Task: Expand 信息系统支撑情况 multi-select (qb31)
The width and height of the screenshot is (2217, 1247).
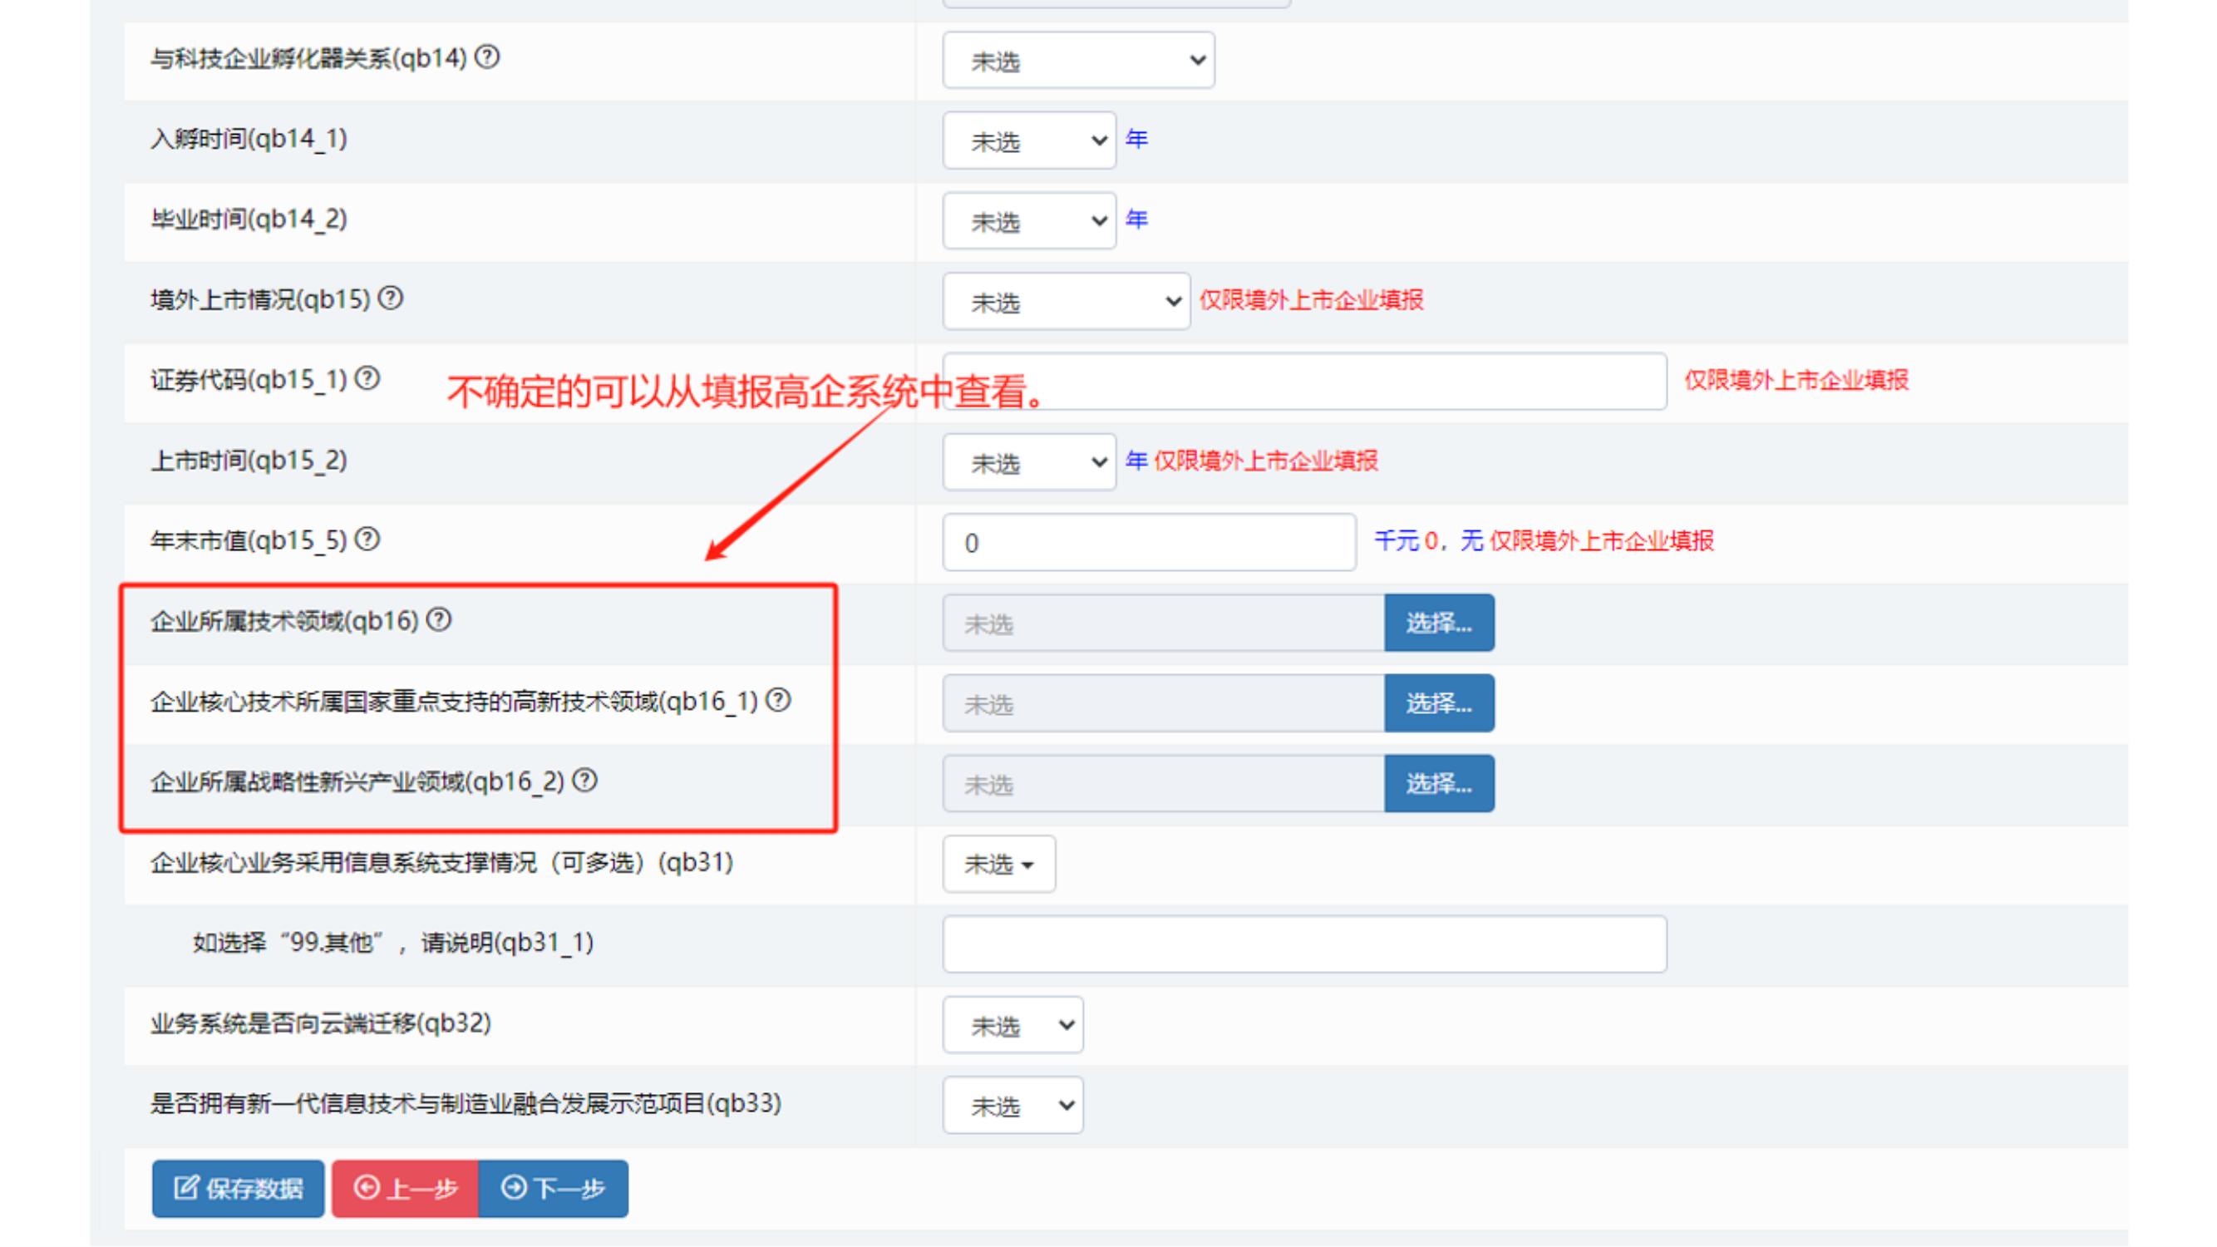Action: [x=998, y=864]
